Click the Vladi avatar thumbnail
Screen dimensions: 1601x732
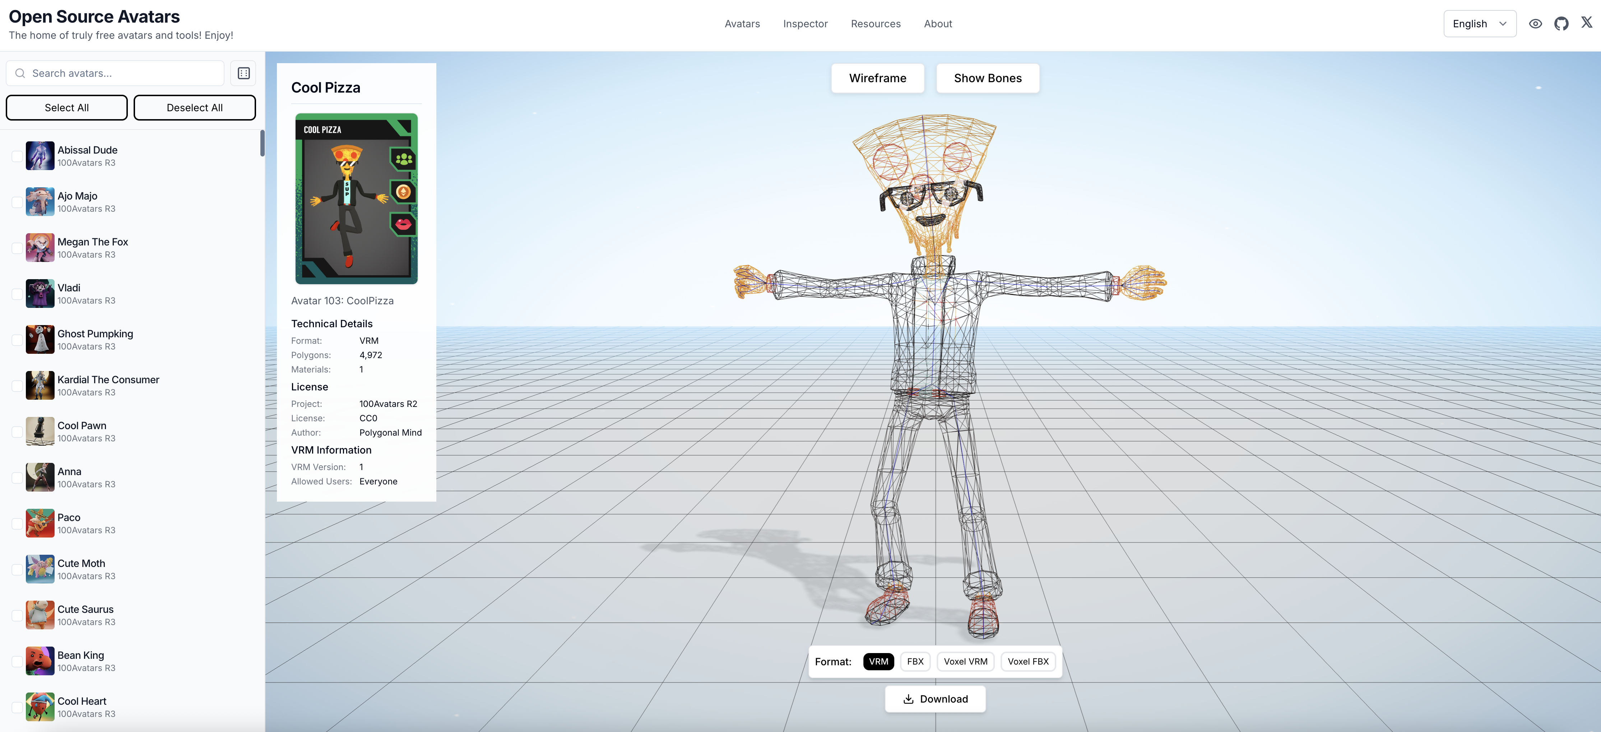40,294
